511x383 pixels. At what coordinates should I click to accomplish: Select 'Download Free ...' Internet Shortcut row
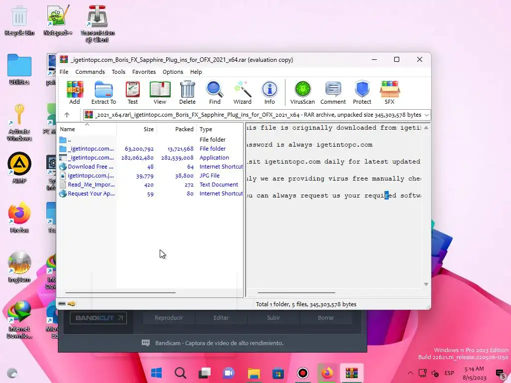[150, 167]
